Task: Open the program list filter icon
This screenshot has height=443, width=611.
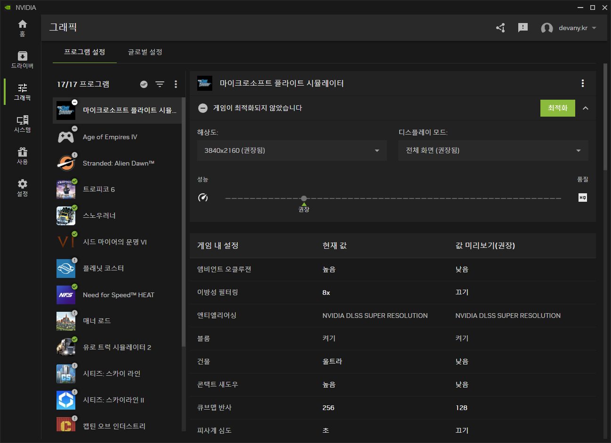Action: tap(160, 84)
